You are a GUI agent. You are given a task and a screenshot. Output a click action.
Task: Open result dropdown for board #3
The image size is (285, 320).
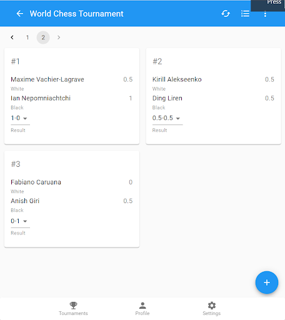[x=20, y=221]
